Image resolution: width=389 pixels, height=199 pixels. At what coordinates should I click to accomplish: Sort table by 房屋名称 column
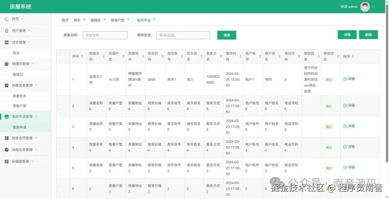coord(104,56)
